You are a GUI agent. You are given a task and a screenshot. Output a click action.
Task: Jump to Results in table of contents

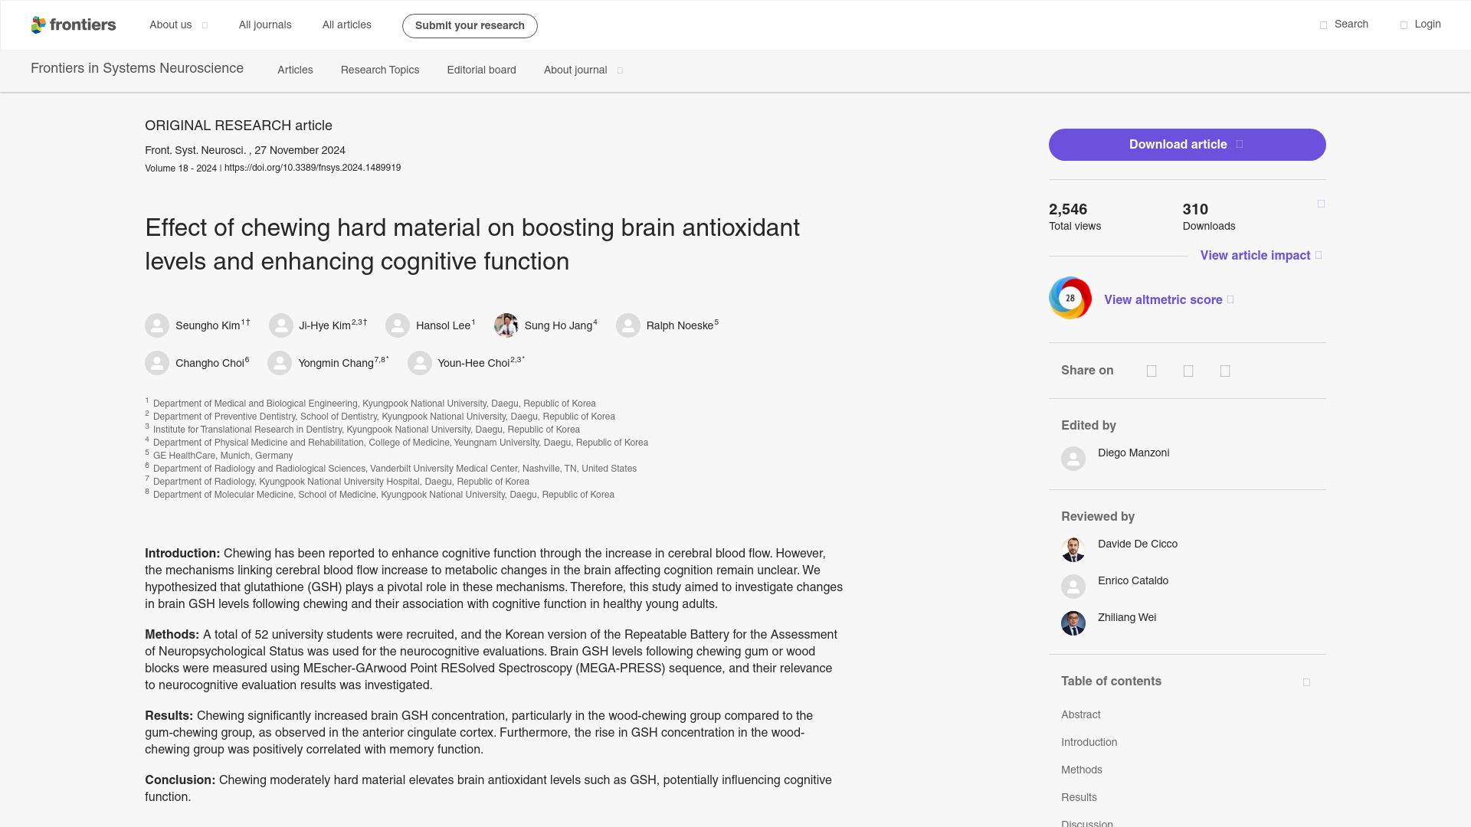(x=1079, y=798)
